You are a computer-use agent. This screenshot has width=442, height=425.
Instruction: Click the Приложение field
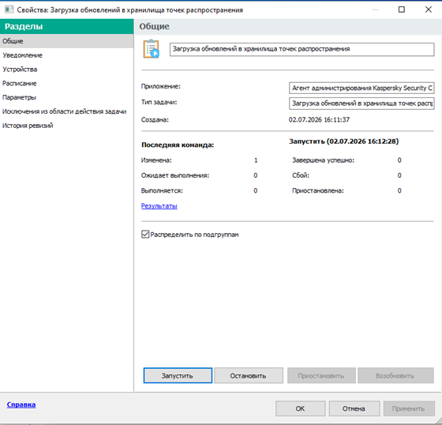[361, 88]
